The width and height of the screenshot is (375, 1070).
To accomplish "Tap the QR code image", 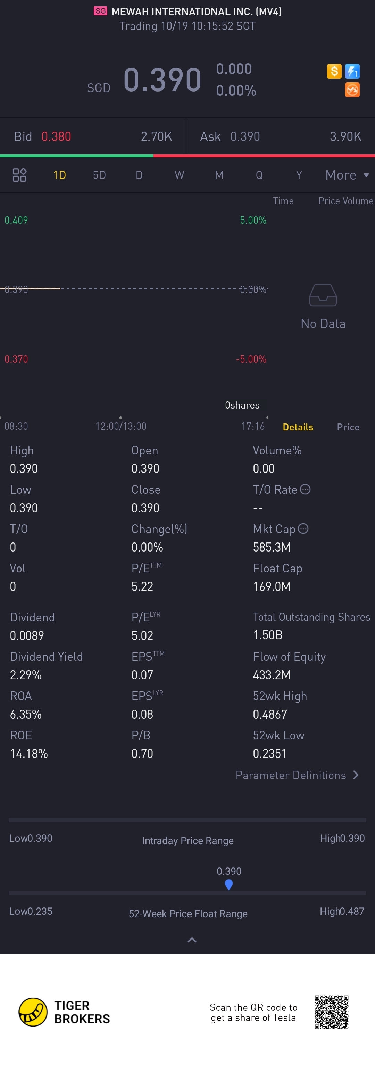I will click(331, 1012).
